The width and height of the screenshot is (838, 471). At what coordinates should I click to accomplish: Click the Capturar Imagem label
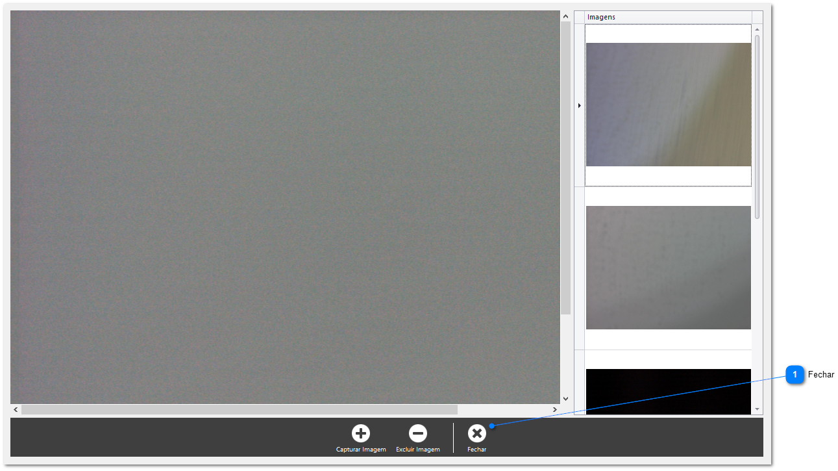[361, 450]
